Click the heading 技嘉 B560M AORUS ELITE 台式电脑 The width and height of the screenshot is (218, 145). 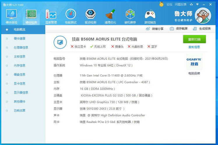[104, 39]
